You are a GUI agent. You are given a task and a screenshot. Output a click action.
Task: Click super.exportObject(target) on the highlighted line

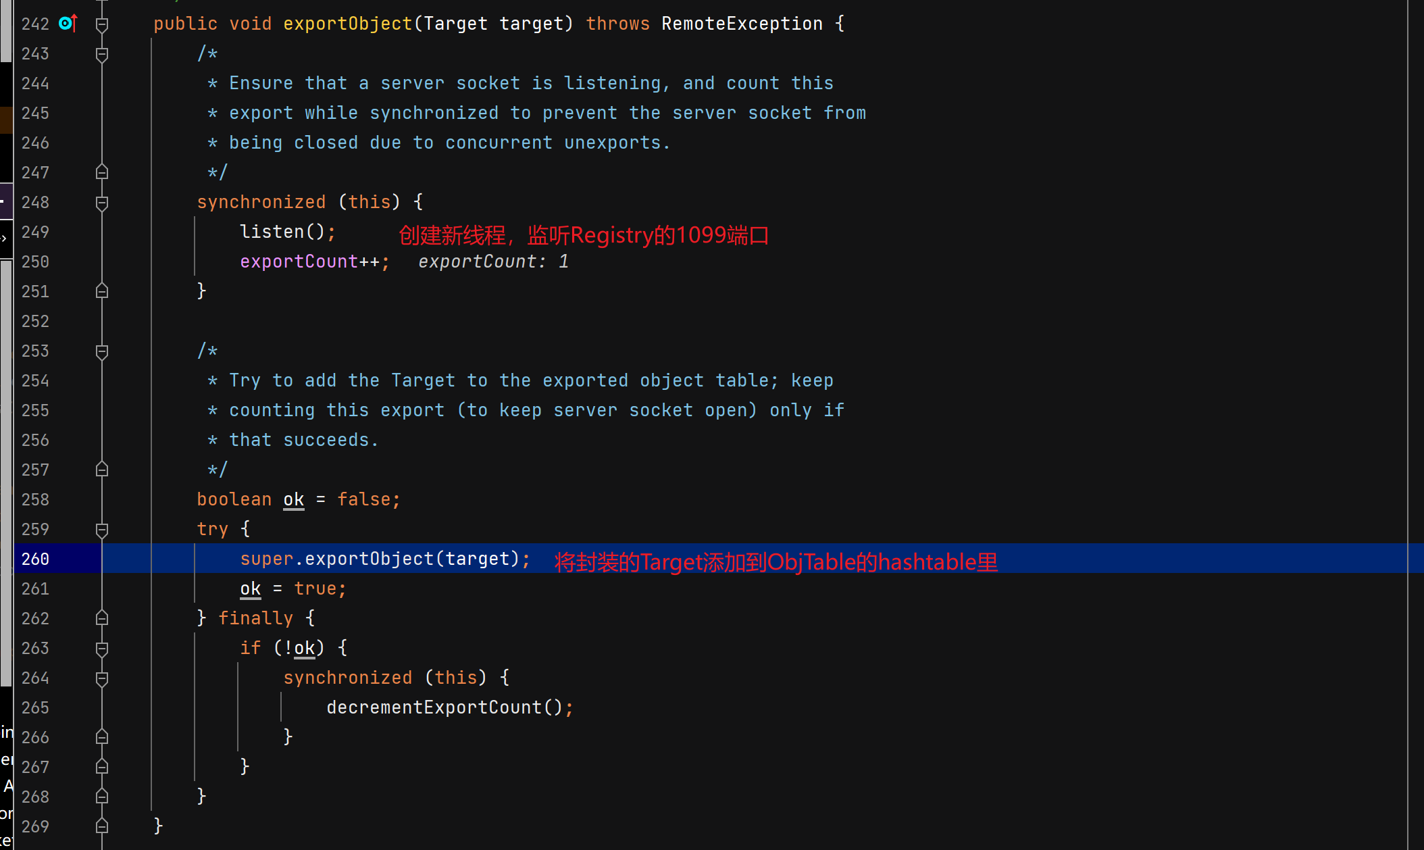point(384,559)
